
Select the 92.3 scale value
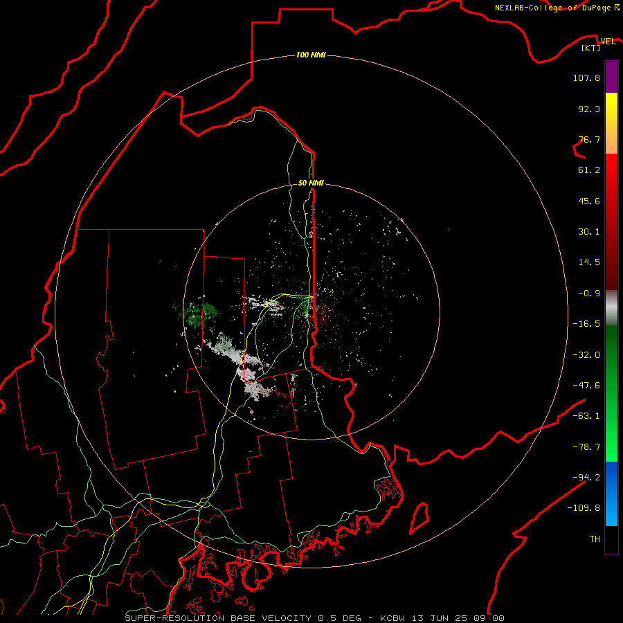(589, 109)
